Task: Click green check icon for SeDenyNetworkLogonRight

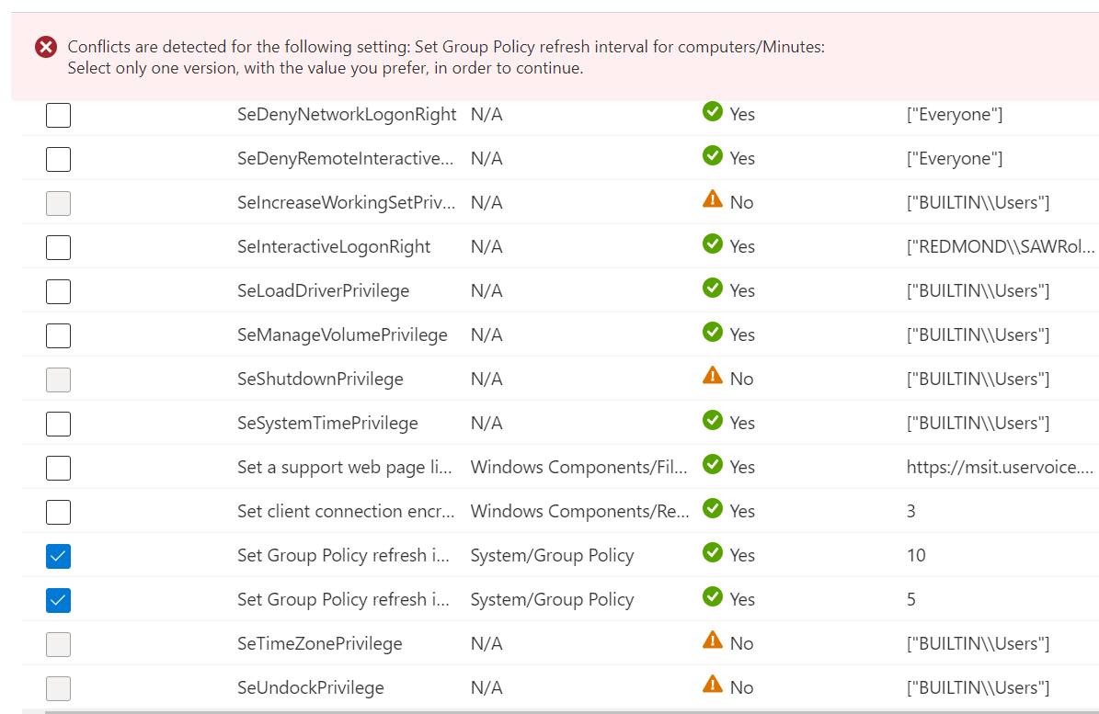Action: coord(712,111)
